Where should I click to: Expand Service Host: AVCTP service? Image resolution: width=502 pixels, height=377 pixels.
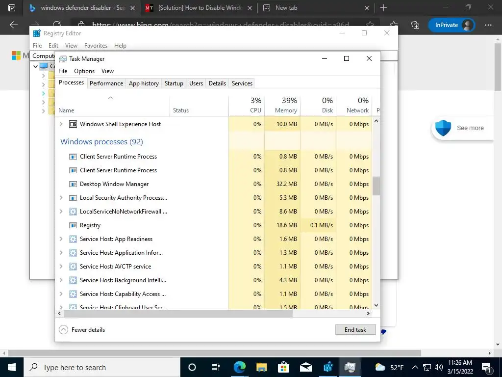pos(61,267)
